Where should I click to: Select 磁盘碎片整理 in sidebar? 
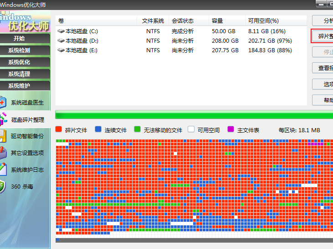click(x=28, y=120)
